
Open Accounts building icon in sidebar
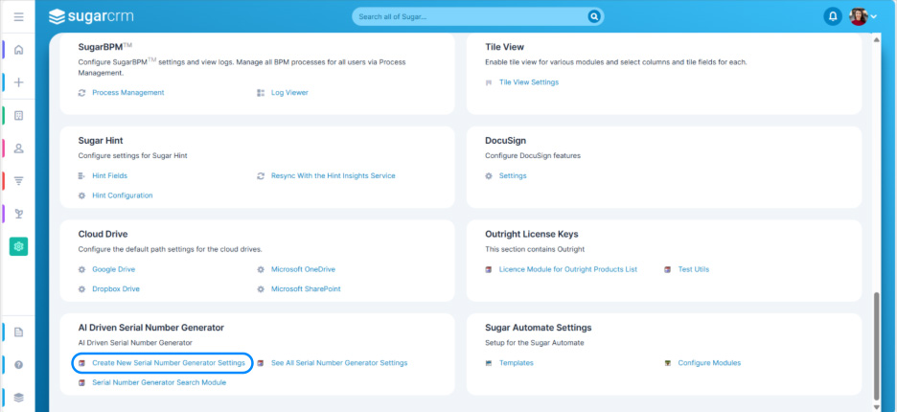[18, 116]
